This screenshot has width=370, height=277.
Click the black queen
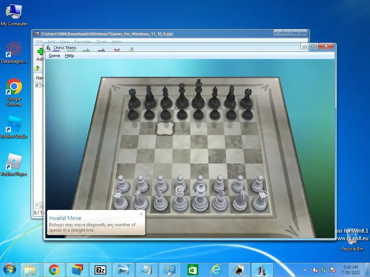pyautogui.click(x=182, y=95)
